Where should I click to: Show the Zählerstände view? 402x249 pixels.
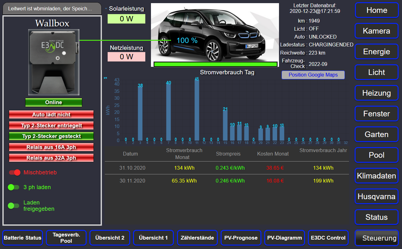point(197,238)
